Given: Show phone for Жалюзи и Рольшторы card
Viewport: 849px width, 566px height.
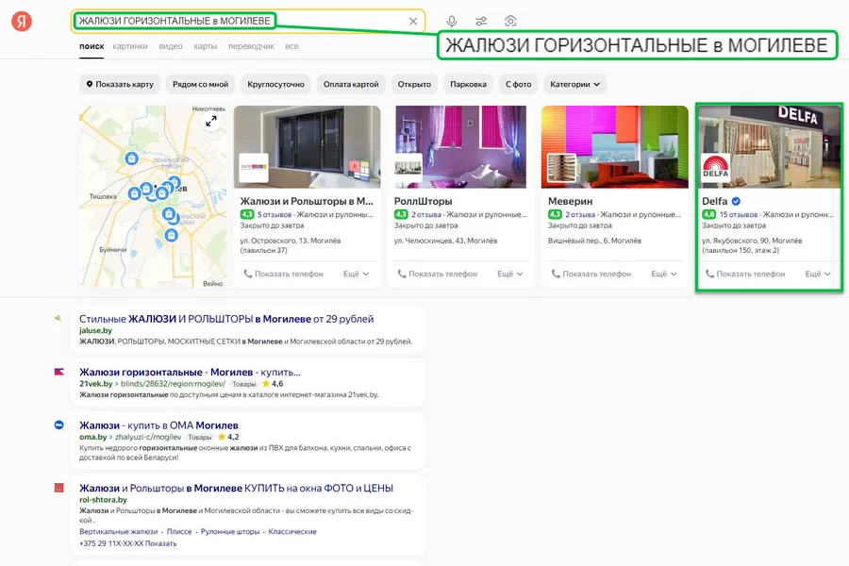Looking at the screenshot, I should pos(283,275).
